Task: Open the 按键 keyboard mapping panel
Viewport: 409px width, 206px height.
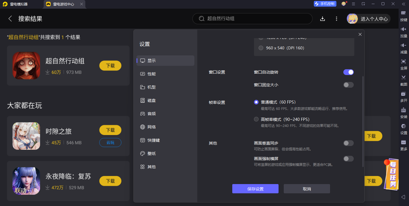Action: tap(403, 16)
